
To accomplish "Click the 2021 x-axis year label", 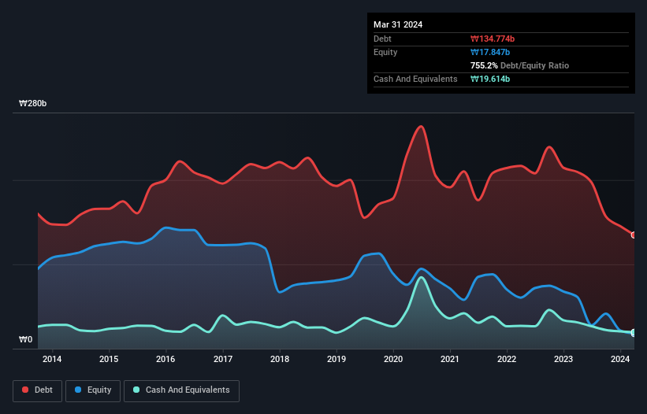I will [450, 359].
